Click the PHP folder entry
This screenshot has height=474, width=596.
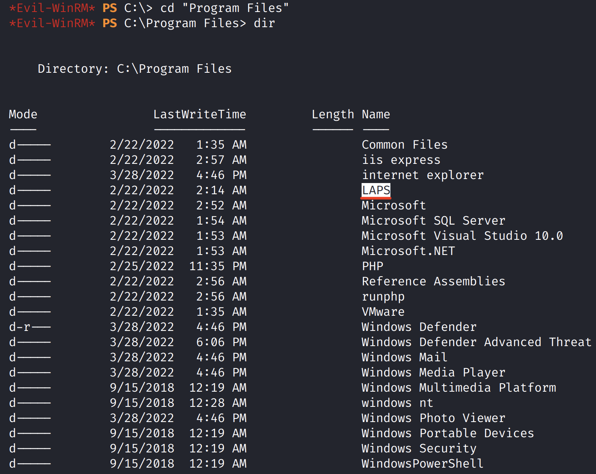coord(372,266)
